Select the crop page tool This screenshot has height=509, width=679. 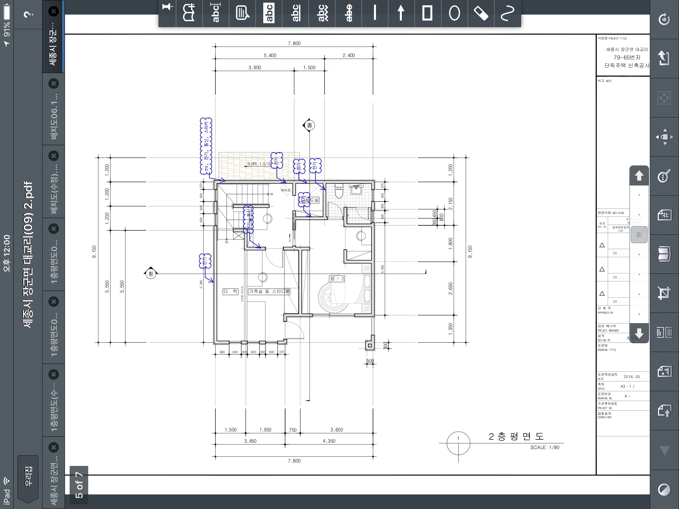tap(664, 293)
